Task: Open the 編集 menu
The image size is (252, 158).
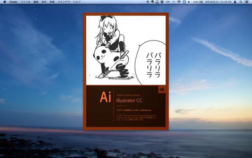Action: pos(36,2)
